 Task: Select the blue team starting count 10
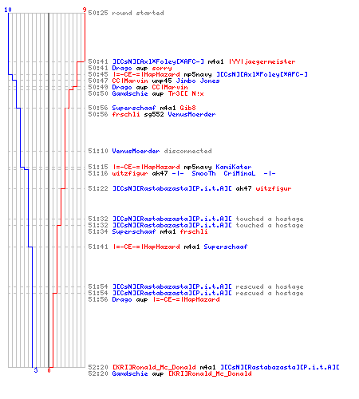[x=8, y=10]
